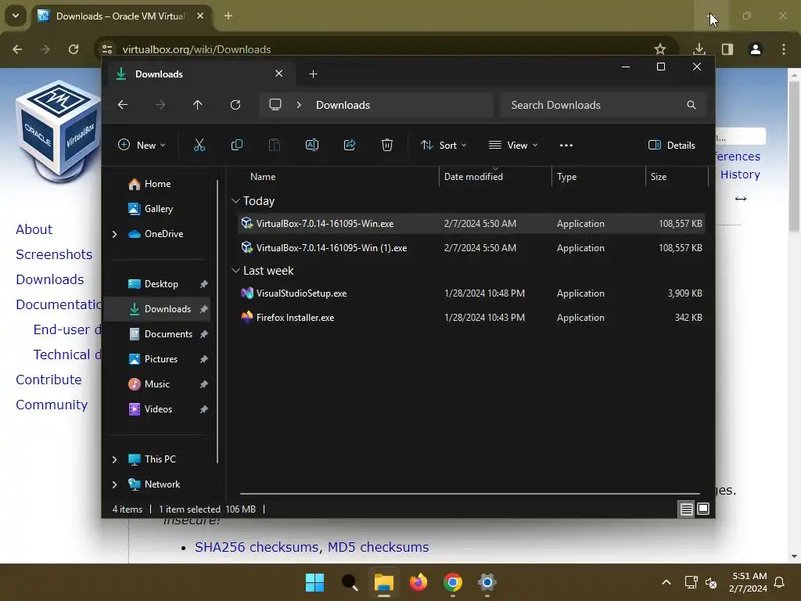This screenshot has height=601, width=801.
Task: Open Chrome tab search dropdown
Action: tap(16, 16)
